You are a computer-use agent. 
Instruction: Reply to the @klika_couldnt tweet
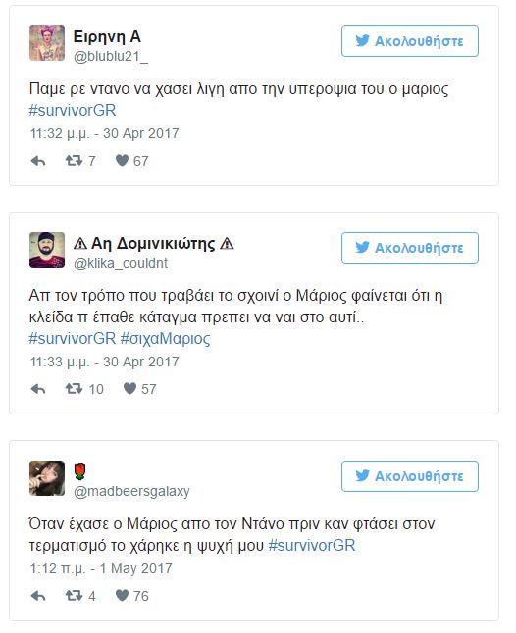click(38, 389)
